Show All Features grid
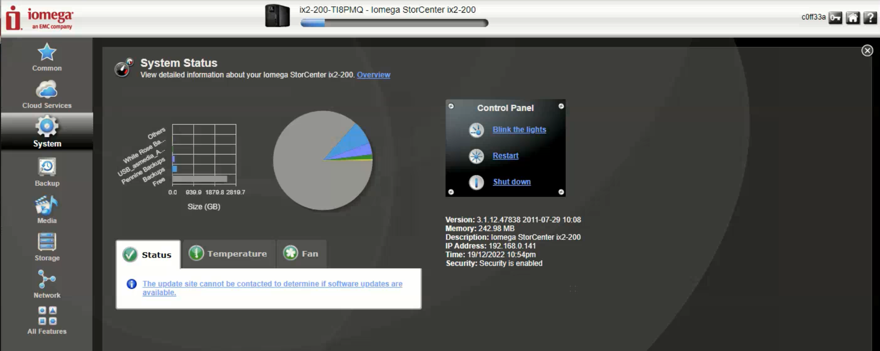This screenshot has width=880, height=351. (47, 321)
